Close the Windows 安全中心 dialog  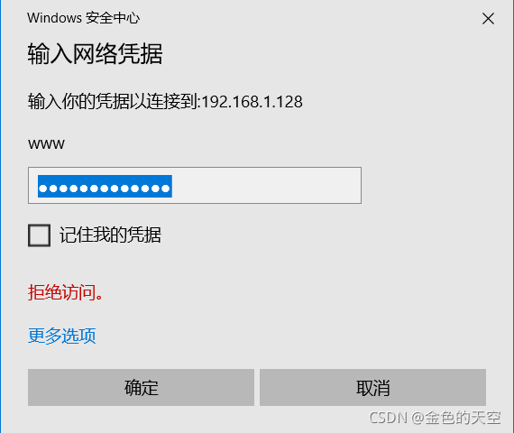pos(488,19)
